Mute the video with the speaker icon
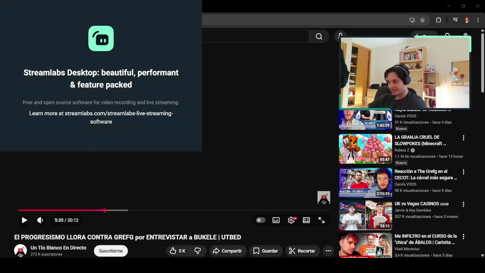 coord(40,220)
